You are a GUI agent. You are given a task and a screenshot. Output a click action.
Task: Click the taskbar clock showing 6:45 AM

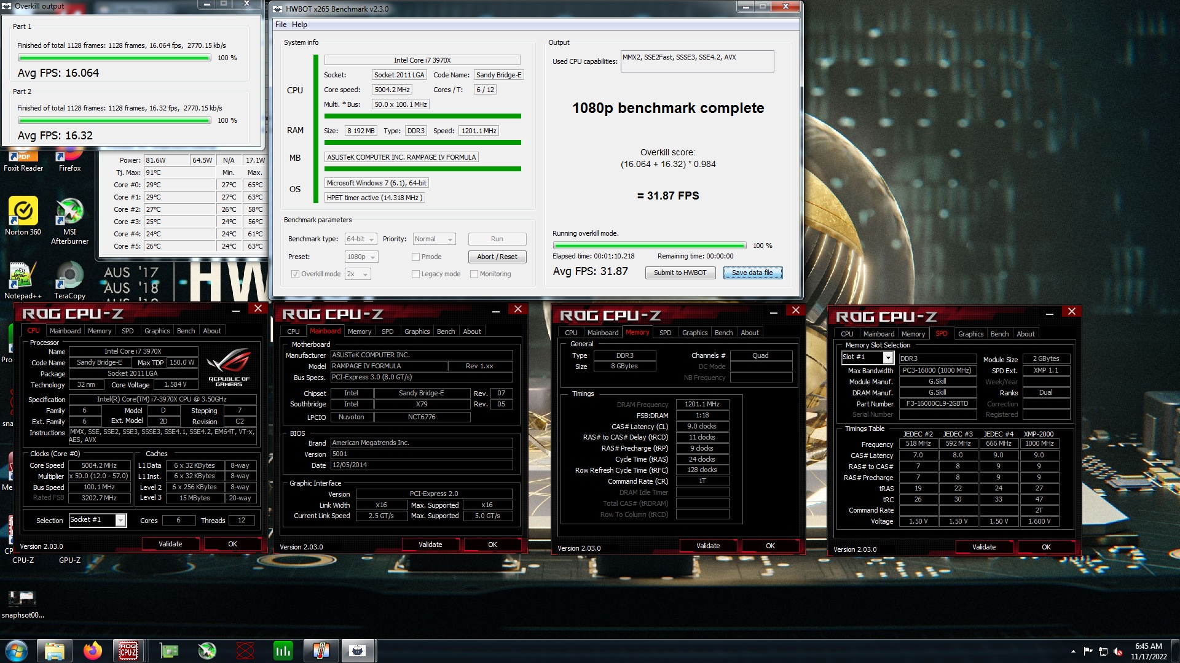point(1148,651)
